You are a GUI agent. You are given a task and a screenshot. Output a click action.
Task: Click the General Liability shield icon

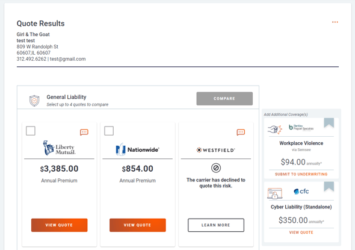tap(34, 101)
